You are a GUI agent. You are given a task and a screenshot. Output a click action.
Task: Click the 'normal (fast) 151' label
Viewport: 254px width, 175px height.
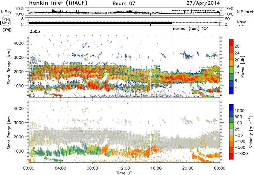(191, 29)
